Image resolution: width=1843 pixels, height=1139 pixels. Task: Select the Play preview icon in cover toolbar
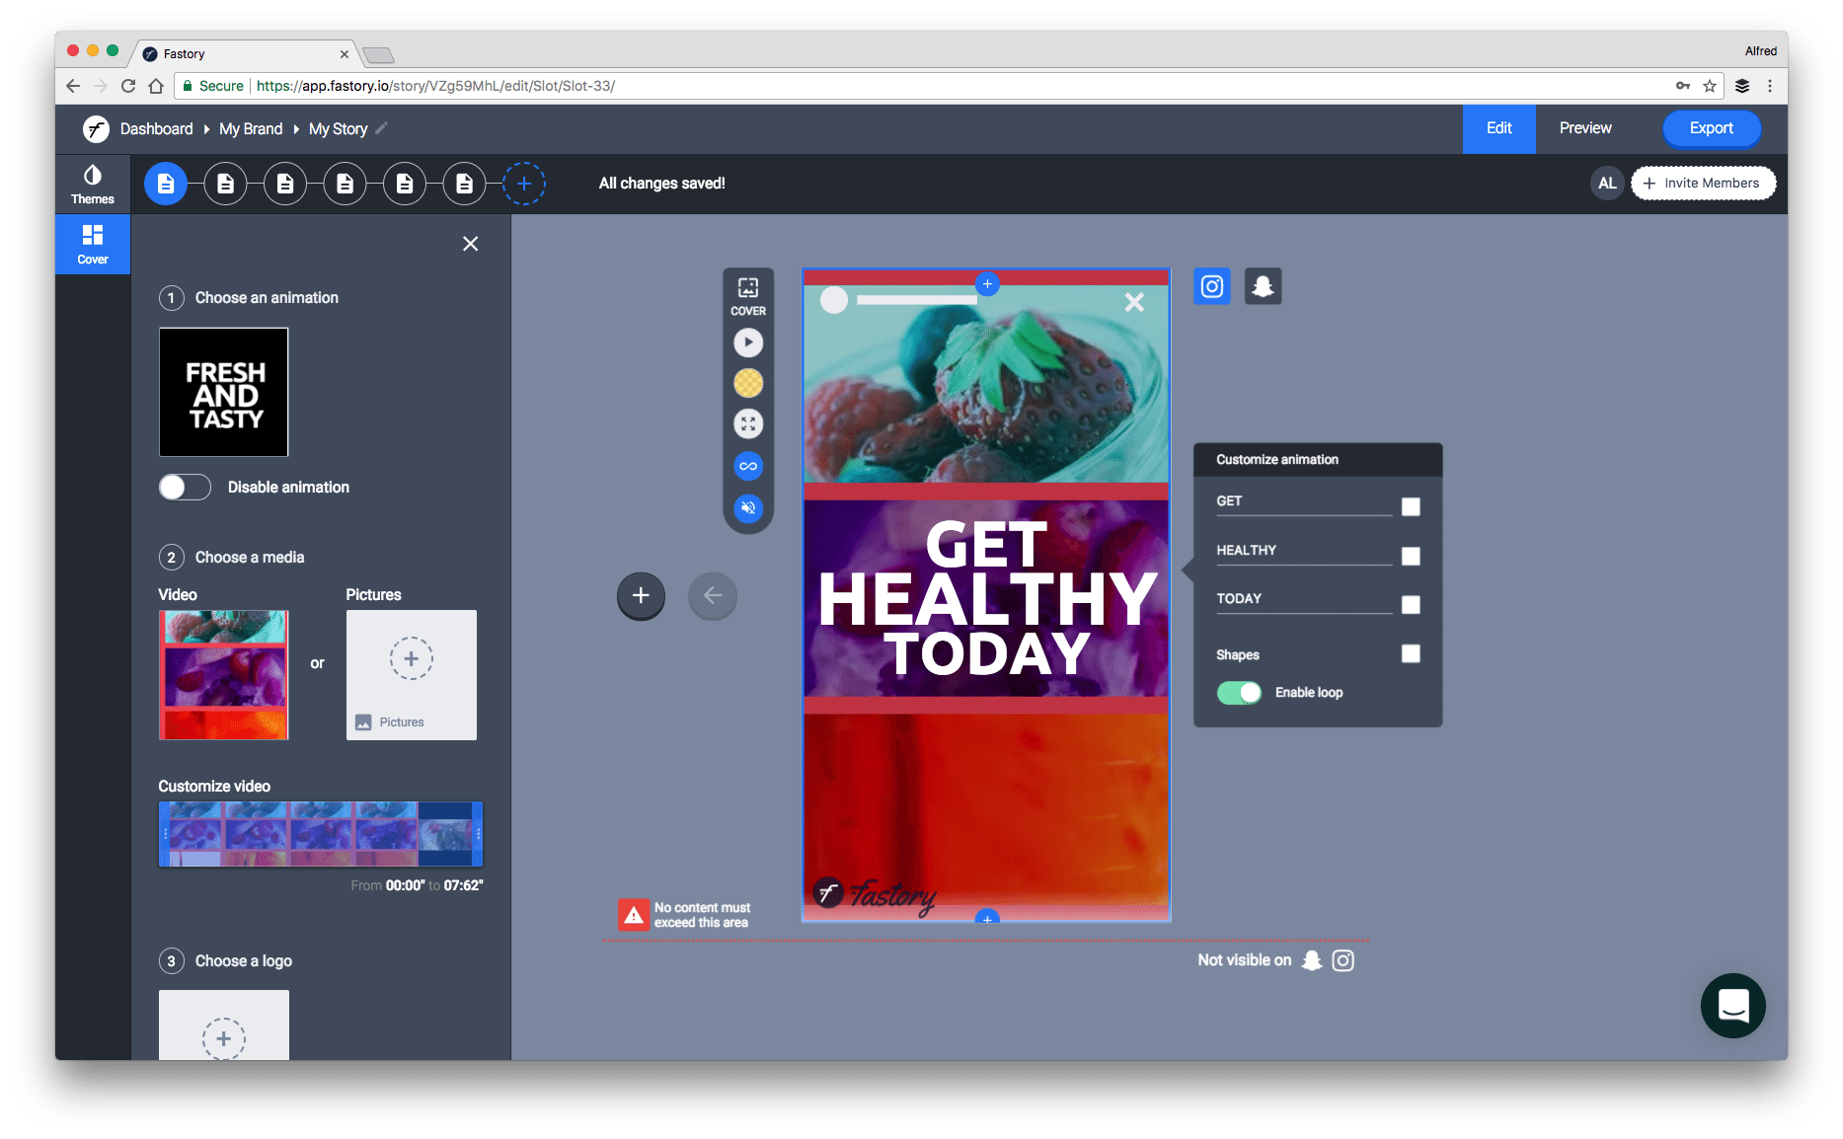pyautogui.click(x=748, y=342)
